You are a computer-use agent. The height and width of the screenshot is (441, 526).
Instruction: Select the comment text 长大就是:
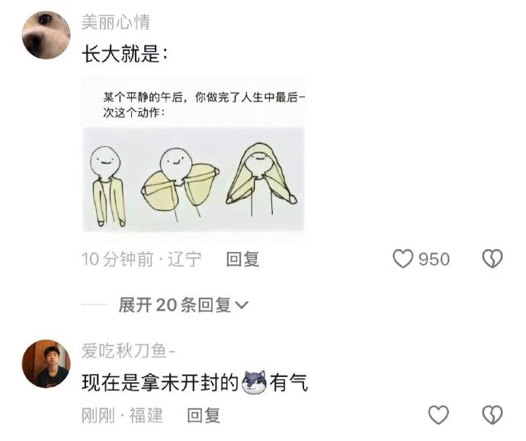125,53
